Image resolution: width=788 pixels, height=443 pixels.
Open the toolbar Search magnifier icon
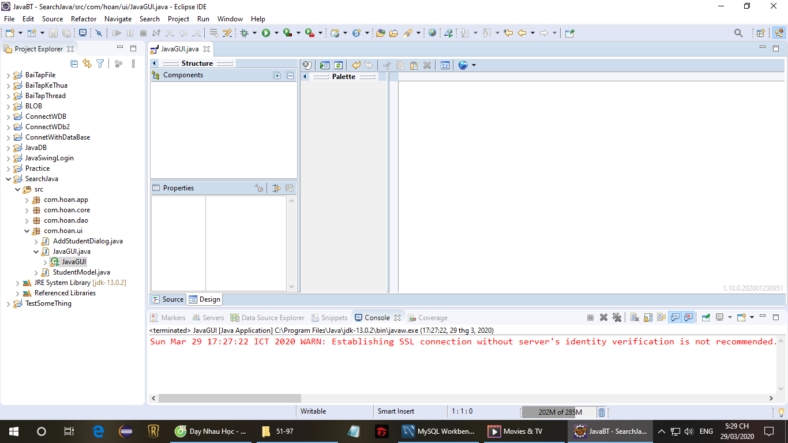click(x=738, y=33)
